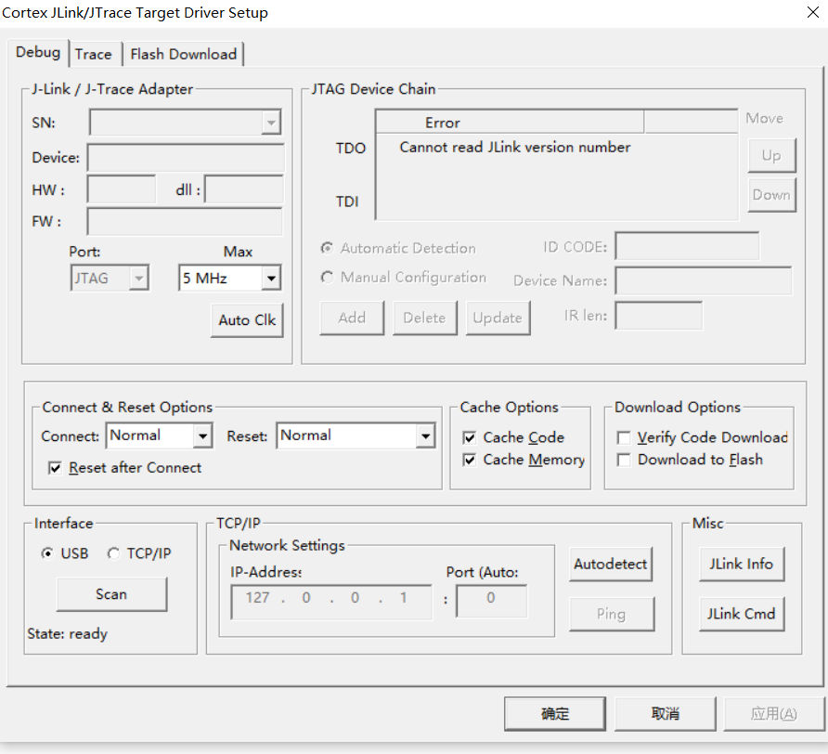Click the Scan button
Image resolution: width=828 pixels, height=754 pixels.
pos(111,594)
